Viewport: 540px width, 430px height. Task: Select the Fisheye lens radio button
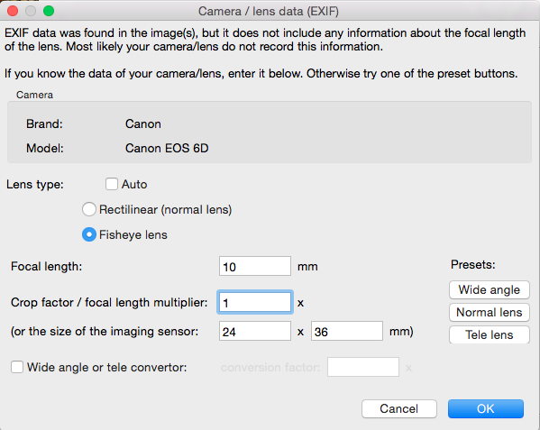click(89, 234)
